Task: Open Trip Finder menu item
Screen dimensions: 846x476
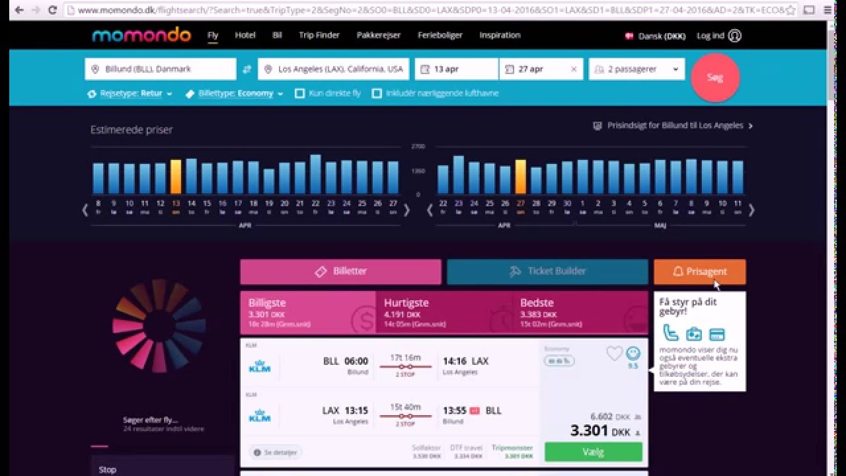Action: coord(319,36)
